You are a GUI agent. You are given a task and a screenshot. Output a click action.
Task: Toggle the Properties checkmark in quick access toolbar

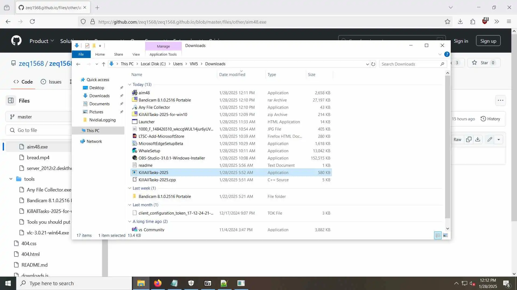pyautogui.click(x=87, y=46)
